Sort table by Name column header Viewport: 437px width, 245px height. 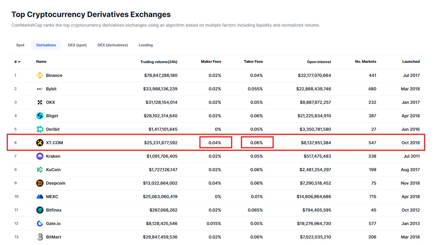[x=41, y=62]
